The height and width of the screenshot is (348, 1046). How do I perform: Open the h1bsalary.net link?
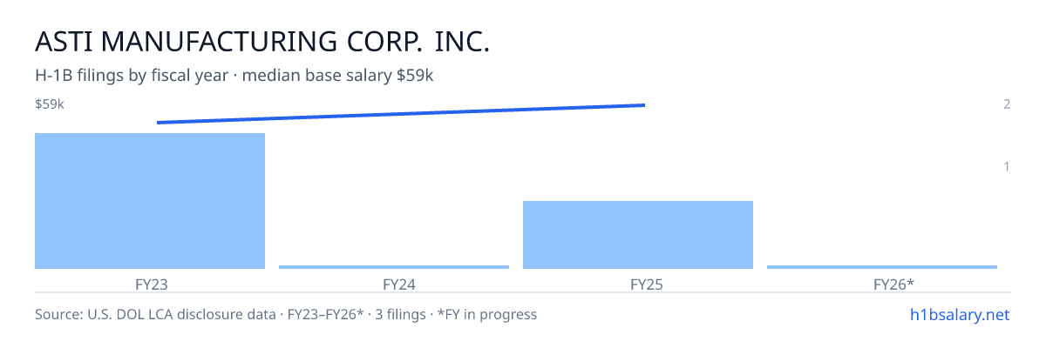coord(959,314)
